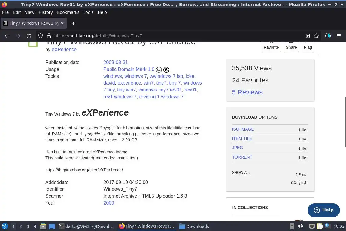Open the Help menu
This screenshot has width=346, height=231.
(102, 12)
